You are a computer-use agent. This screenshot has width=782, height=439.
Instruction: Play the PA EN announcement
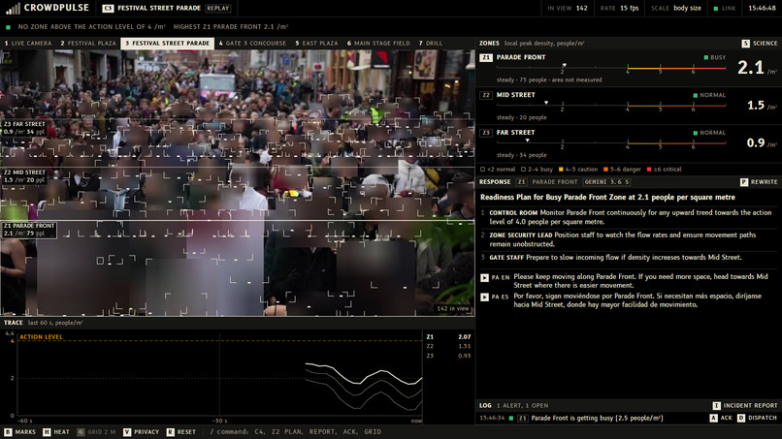484,277
